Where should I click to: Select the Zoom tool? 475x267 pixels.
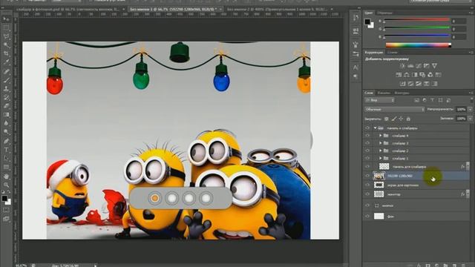6,185
